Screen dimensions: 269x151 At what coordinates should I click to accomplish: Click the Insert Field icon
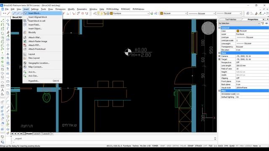click(x=25, y=25)
